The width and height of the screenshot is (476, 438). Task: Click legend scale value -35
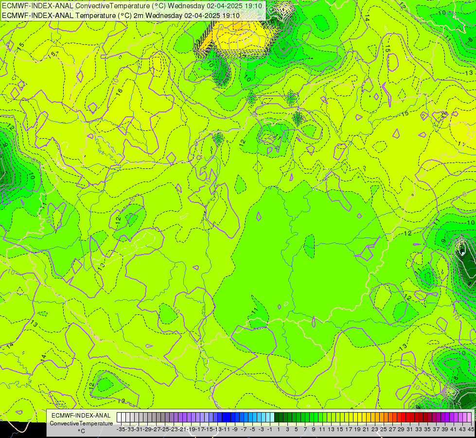point(121,430)
